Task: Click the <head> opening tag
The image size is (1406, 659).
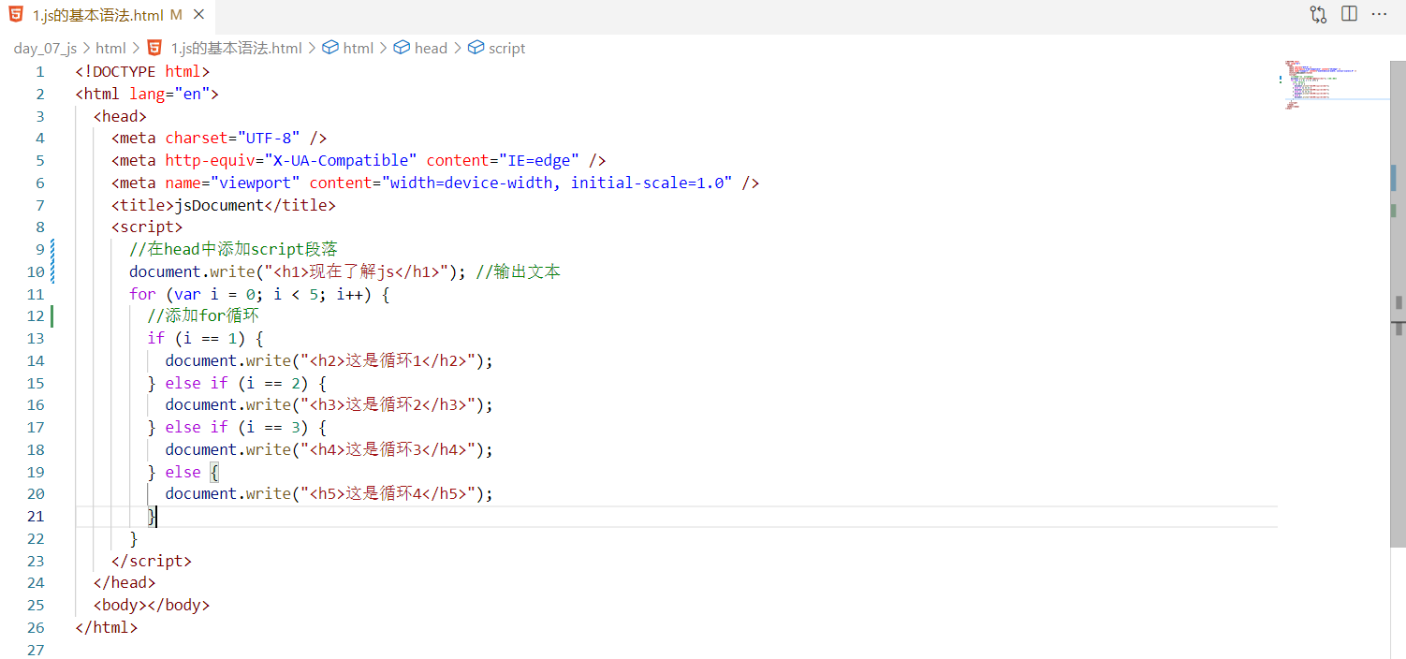Action: click(120, 116)
